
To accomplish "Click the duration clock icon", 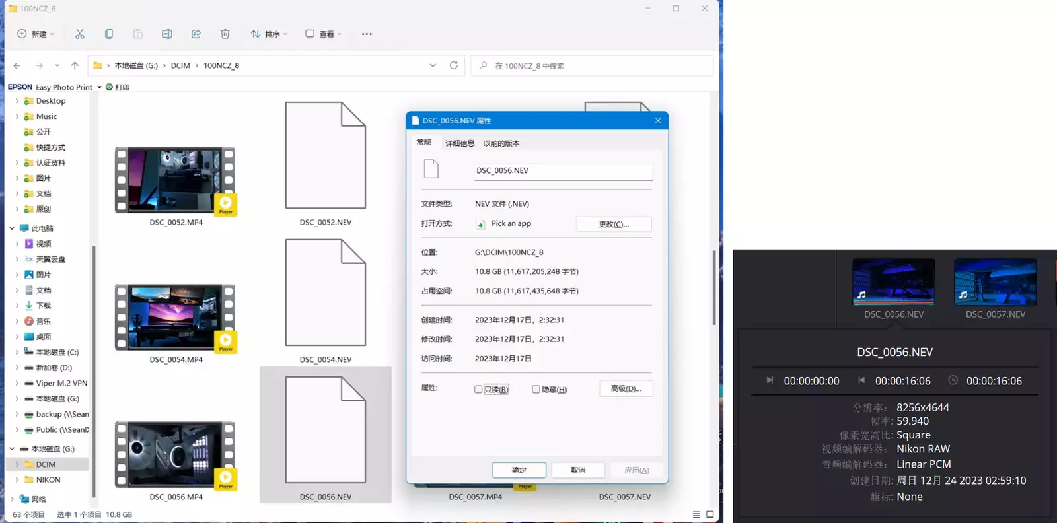I will (953, 380).
